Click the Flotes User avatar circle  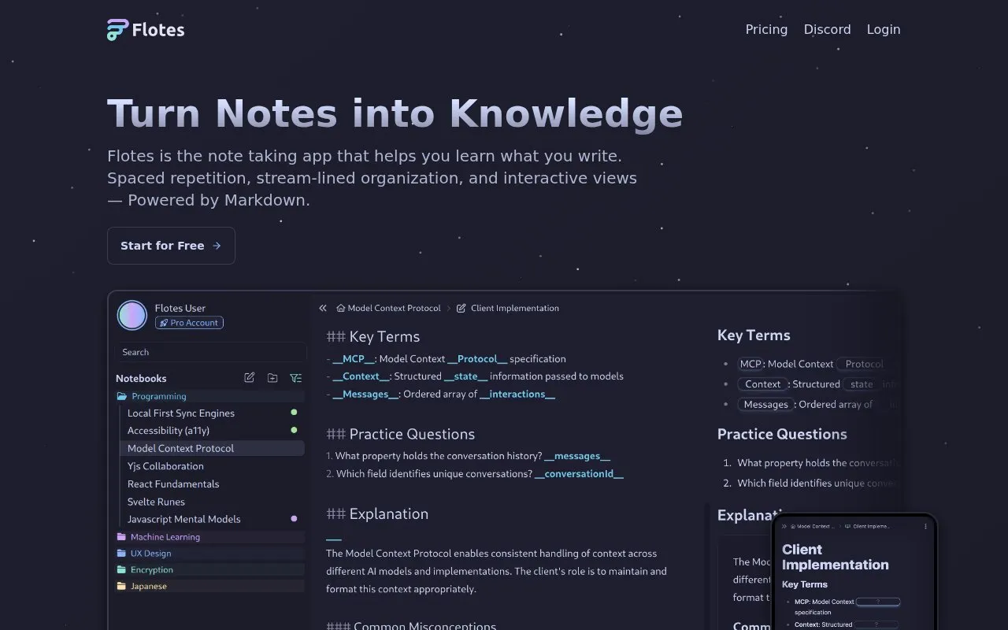point(132,316)
